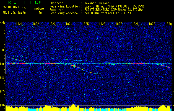
Task: Click the 1826 time marker
Action: point(102,24)
